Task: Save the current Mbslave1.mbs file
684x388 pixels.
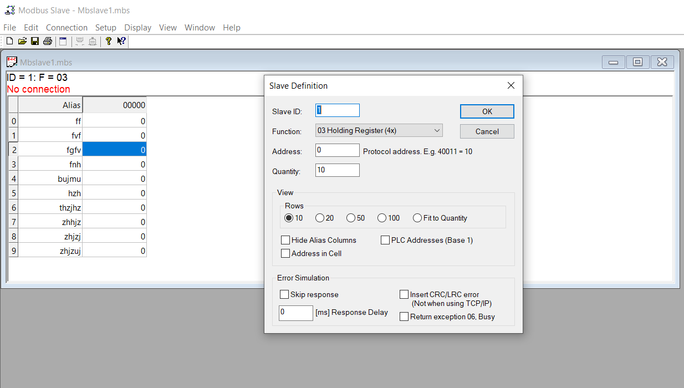Action: pos(34,40)
